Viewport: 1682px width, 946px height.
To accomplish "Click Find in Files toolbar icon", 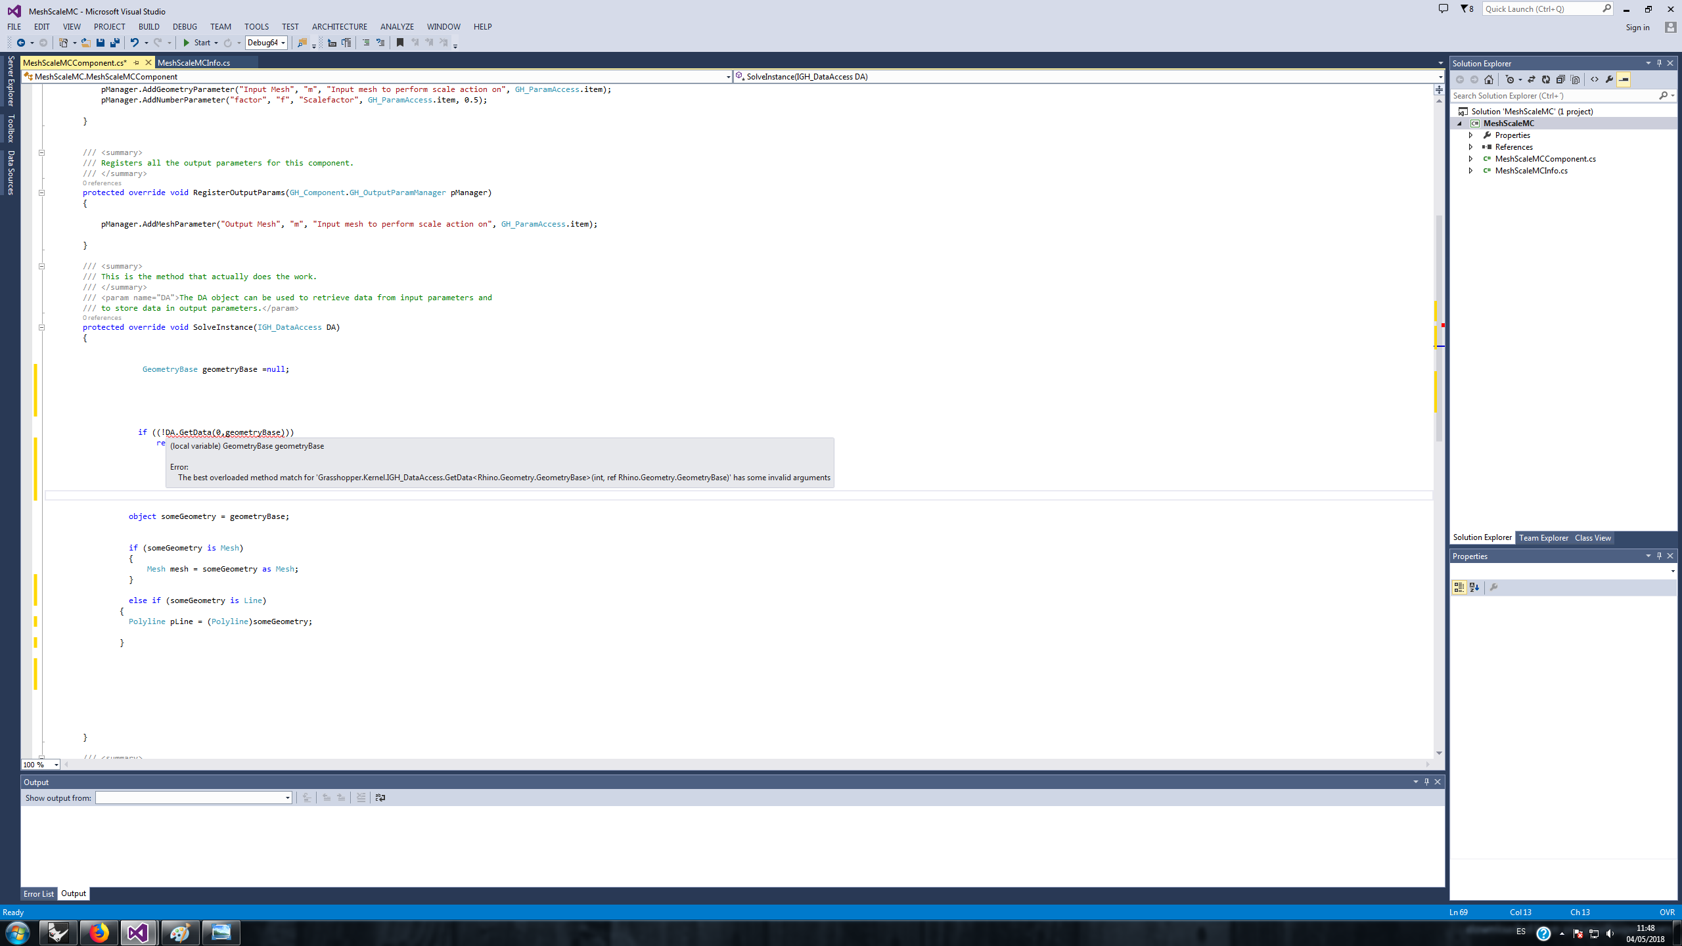I will tap(302, 43).
